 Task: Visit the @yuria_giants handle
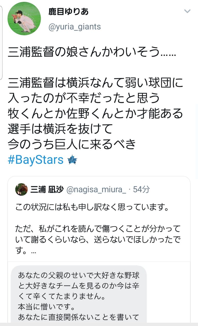[75, 27]
